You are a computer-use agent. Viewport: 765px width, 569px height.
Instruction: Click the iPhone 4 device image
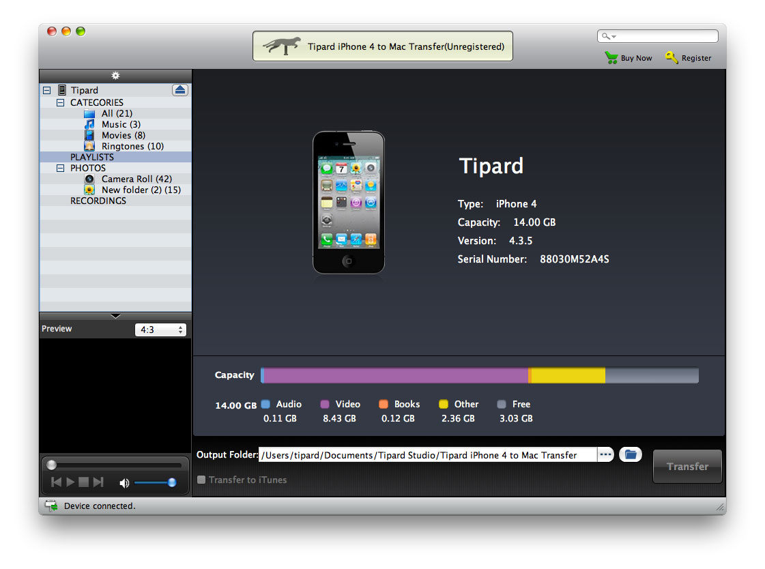(x=348, y=203)
